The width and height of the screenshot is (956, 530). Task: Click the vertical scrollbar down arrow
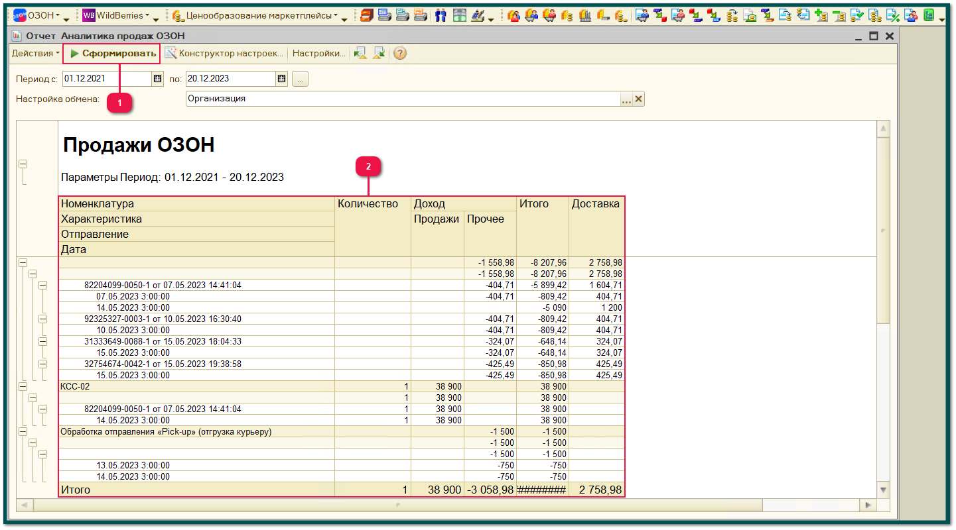click(883, 490)
